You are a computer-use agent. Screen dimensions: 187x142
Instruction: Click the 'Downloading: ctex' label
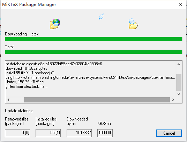click(22, 34)
